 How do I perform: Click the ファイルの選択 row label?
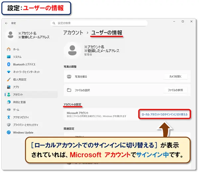(x=82, y=90)
